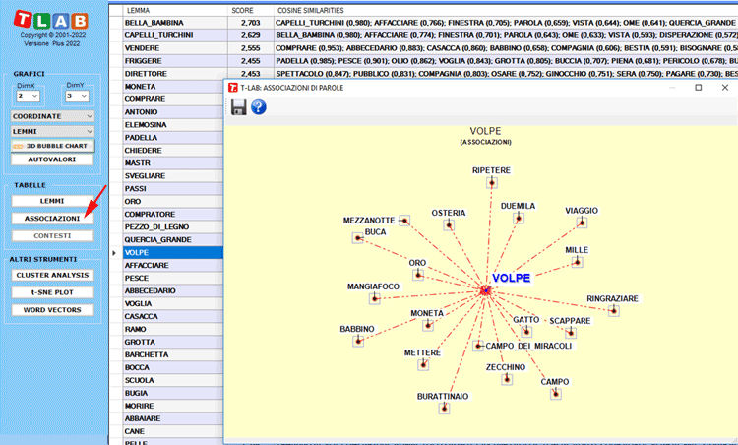
Task: Click the central VOLPE node
Action: click(x=486, y=290)
